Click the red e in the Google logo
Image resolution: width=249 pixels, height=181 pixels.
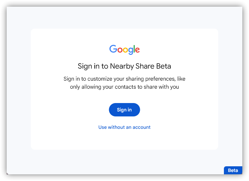(138, 50)
